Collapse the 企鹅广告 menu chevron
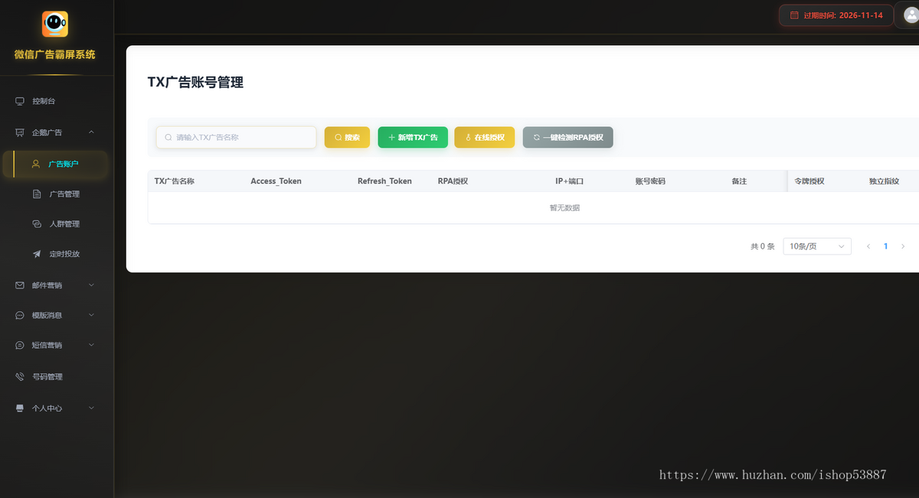 tap(92, 132)
